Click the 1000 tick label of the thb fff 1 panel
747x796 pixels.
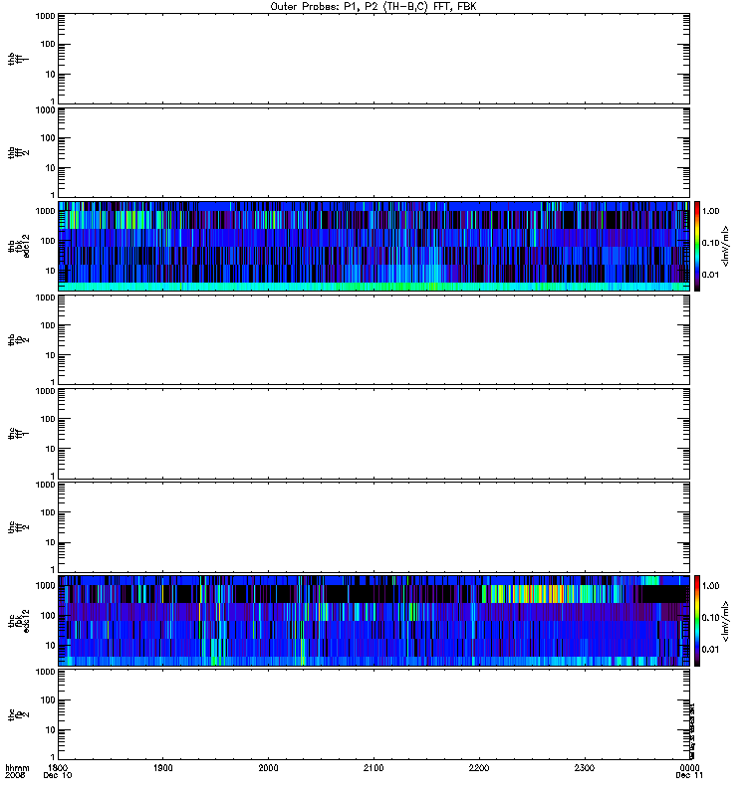click(45, 16)
